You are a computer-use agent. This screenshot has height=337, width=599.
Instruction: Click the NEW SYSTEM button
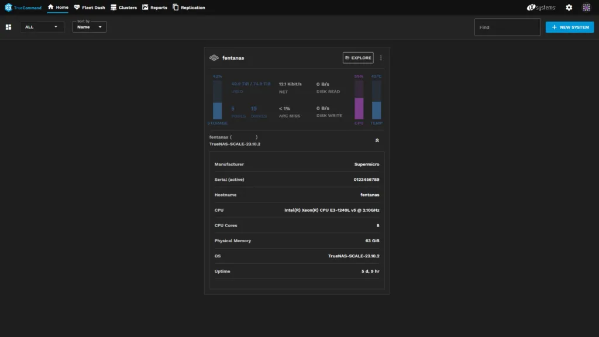(569, 27)
